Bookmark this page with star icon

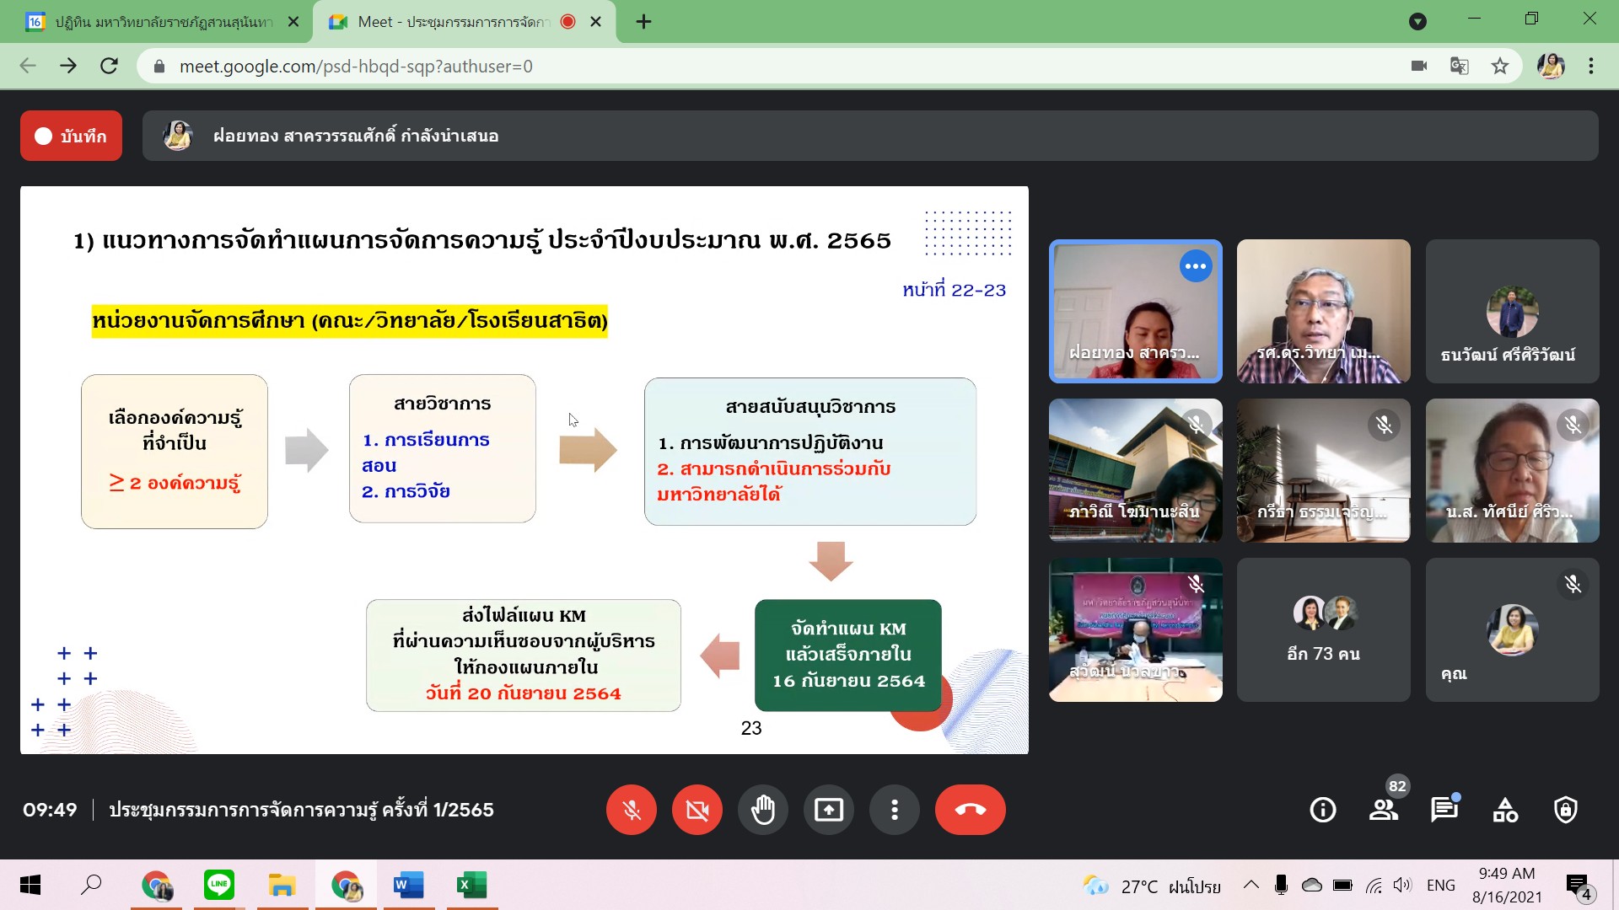(1500, 66)
